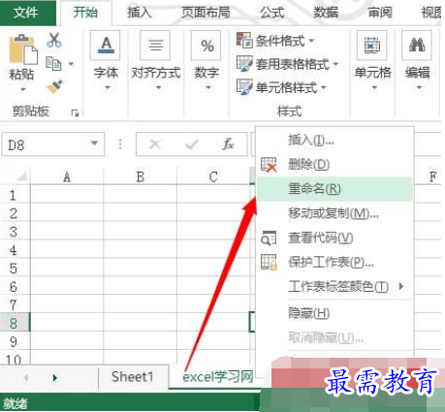Choose 插入(I)... from the context menu
This screenshot has width=445, height=412.
click(334, 141)
